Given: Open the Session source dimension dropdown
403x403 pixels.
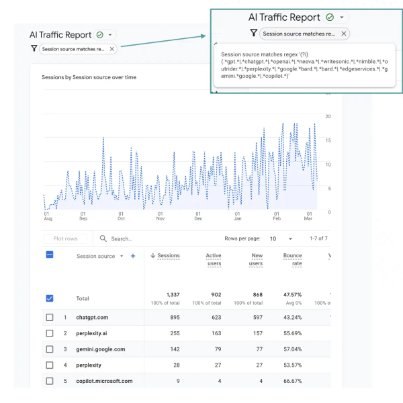Looking at the screenshot, I should [122, 256].
